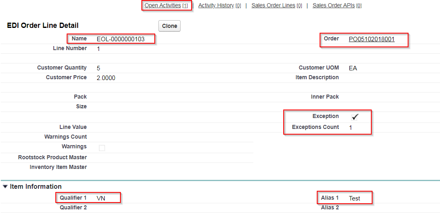Click the Inventory Item Master label
This screenshot has height=213, width=440.
58,167
